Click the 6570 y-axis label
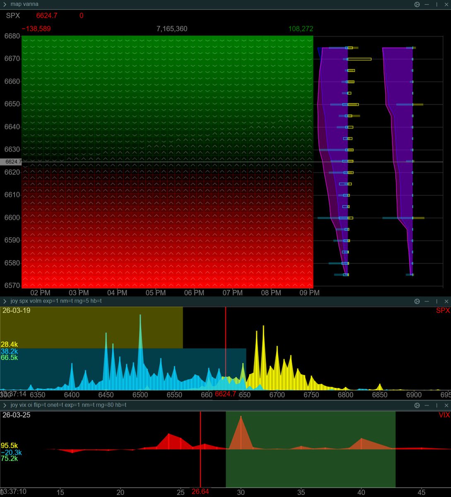The width and height of the screenshot is (451, 497). [x=12, y=285]
